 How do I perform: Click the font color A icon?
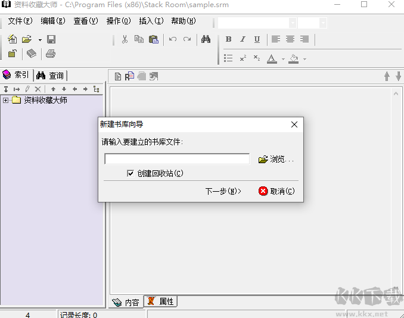pos(272,59)
